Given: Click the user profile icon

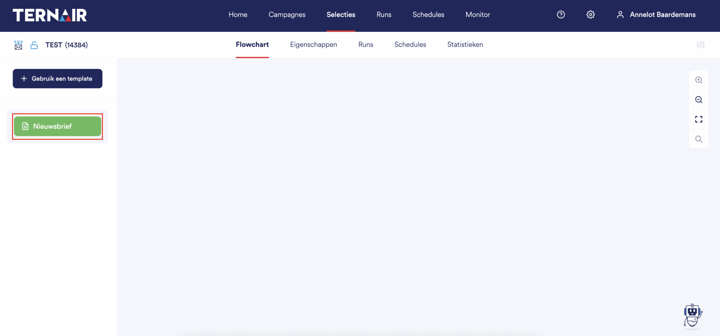Looking at the screenshot, I should pyautogui.click(x=620, y=14).
